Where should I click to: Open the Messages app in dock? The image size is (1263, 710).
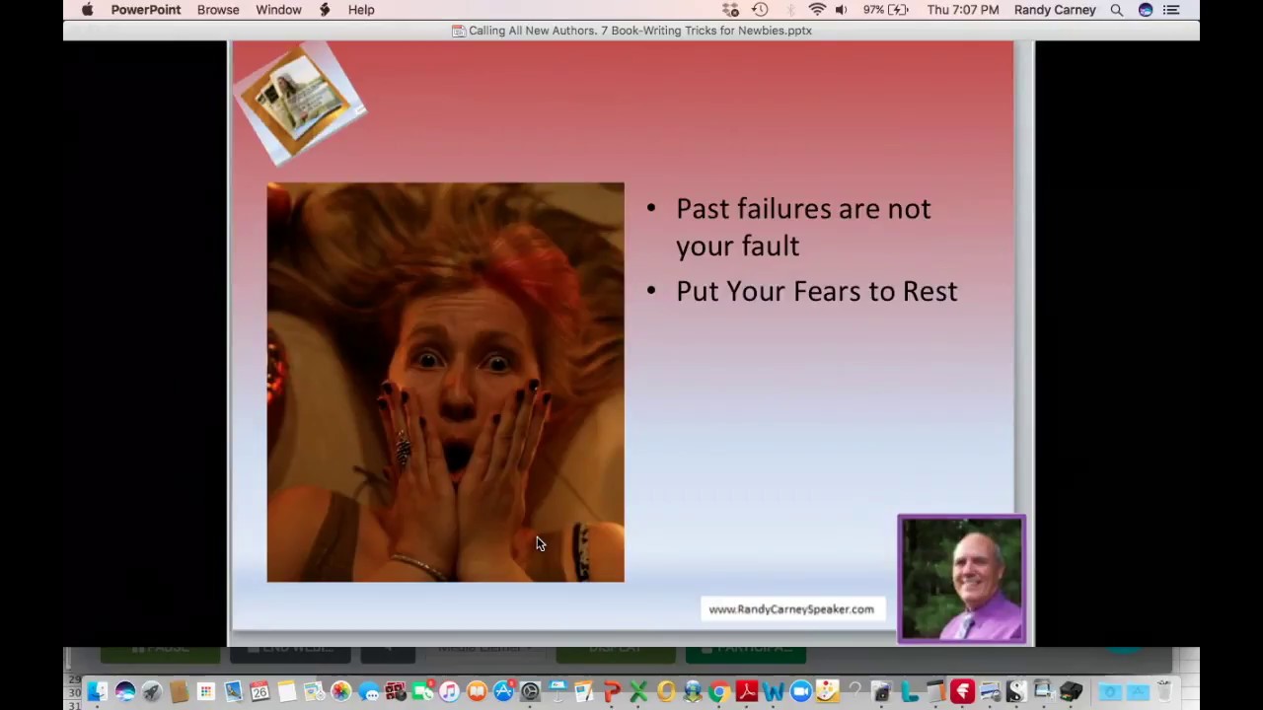368,691
